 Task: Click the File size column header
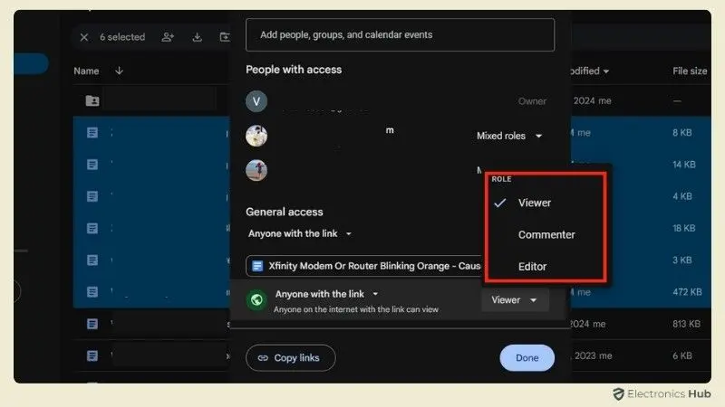pyautogui.click(x=690, y=71)
